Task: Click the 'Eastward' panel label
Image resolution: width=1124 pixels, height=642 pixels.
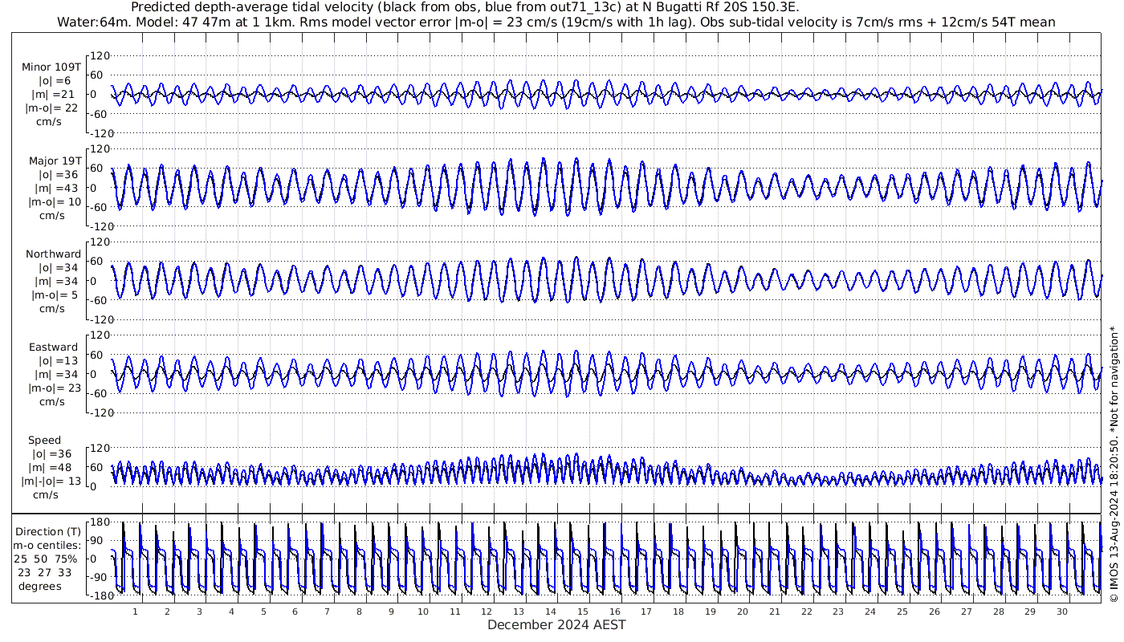Action: coord(53,347)
